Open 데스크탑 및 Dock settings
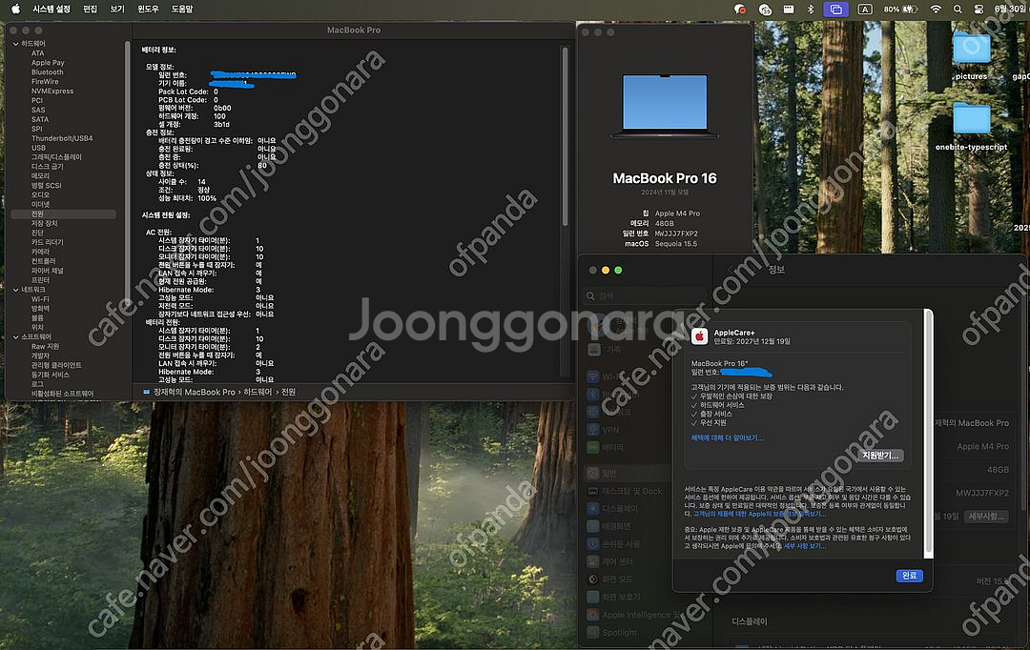Viewport: 1030px width, 650px height. coord(625,492)
